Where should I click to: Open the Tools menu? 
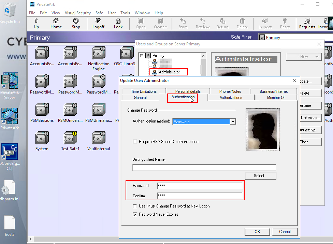125,13
